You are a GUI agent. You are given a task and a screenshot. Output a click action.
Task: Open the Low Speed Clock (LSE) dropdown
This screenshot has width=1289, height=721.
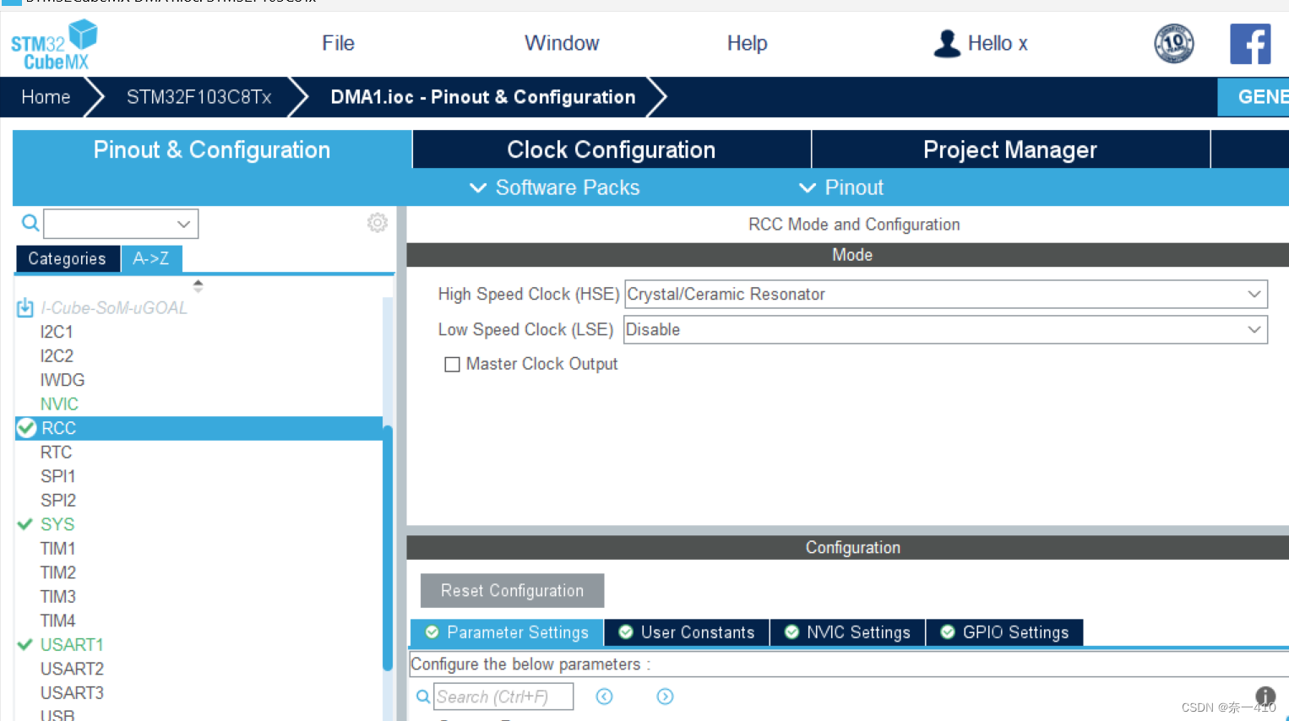(x=945, y=329)
